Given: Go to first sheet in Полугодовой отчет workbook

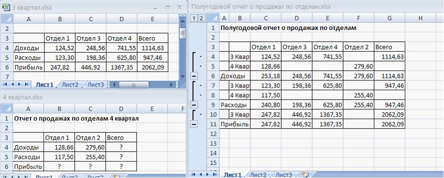Looking at the screenshot, I should 194,174.
